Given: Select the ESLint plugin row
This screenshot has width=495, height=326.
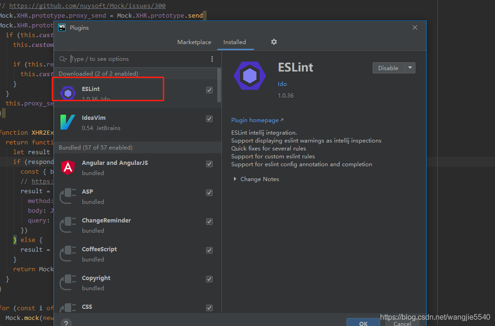Looking at the screenshot, I should (136, 94).
